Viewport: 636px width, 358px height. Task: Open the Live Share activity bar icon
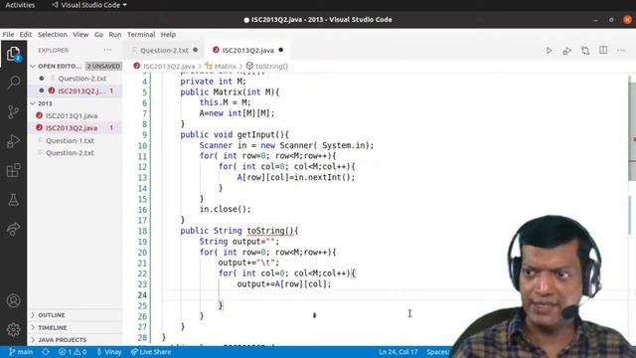(13, 229)
